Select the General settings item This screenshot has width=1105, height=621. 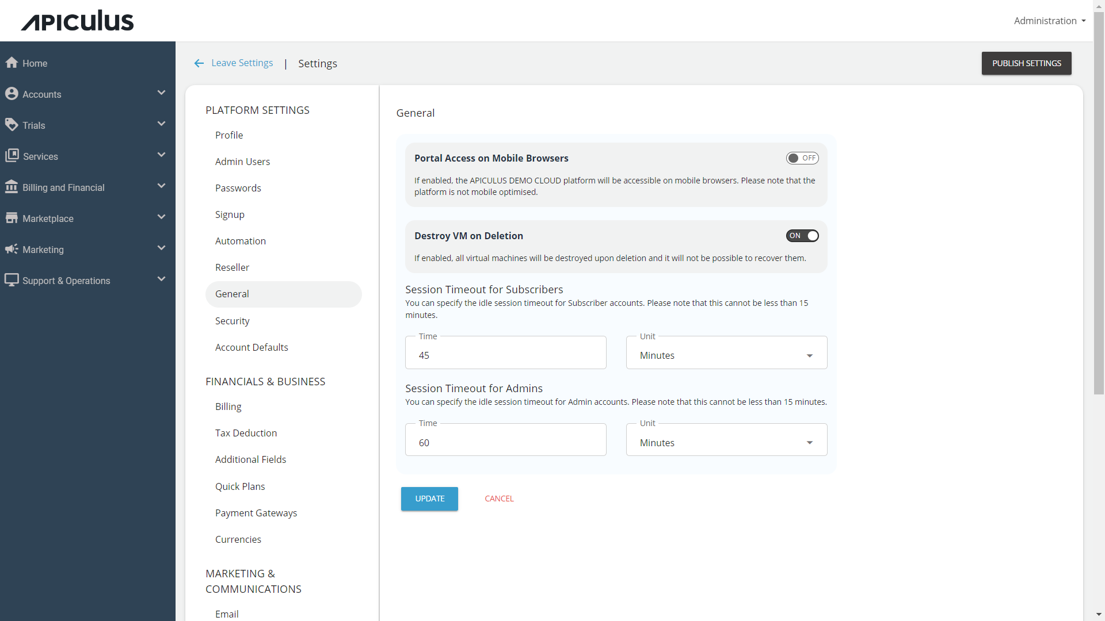[x=283, y=294]
